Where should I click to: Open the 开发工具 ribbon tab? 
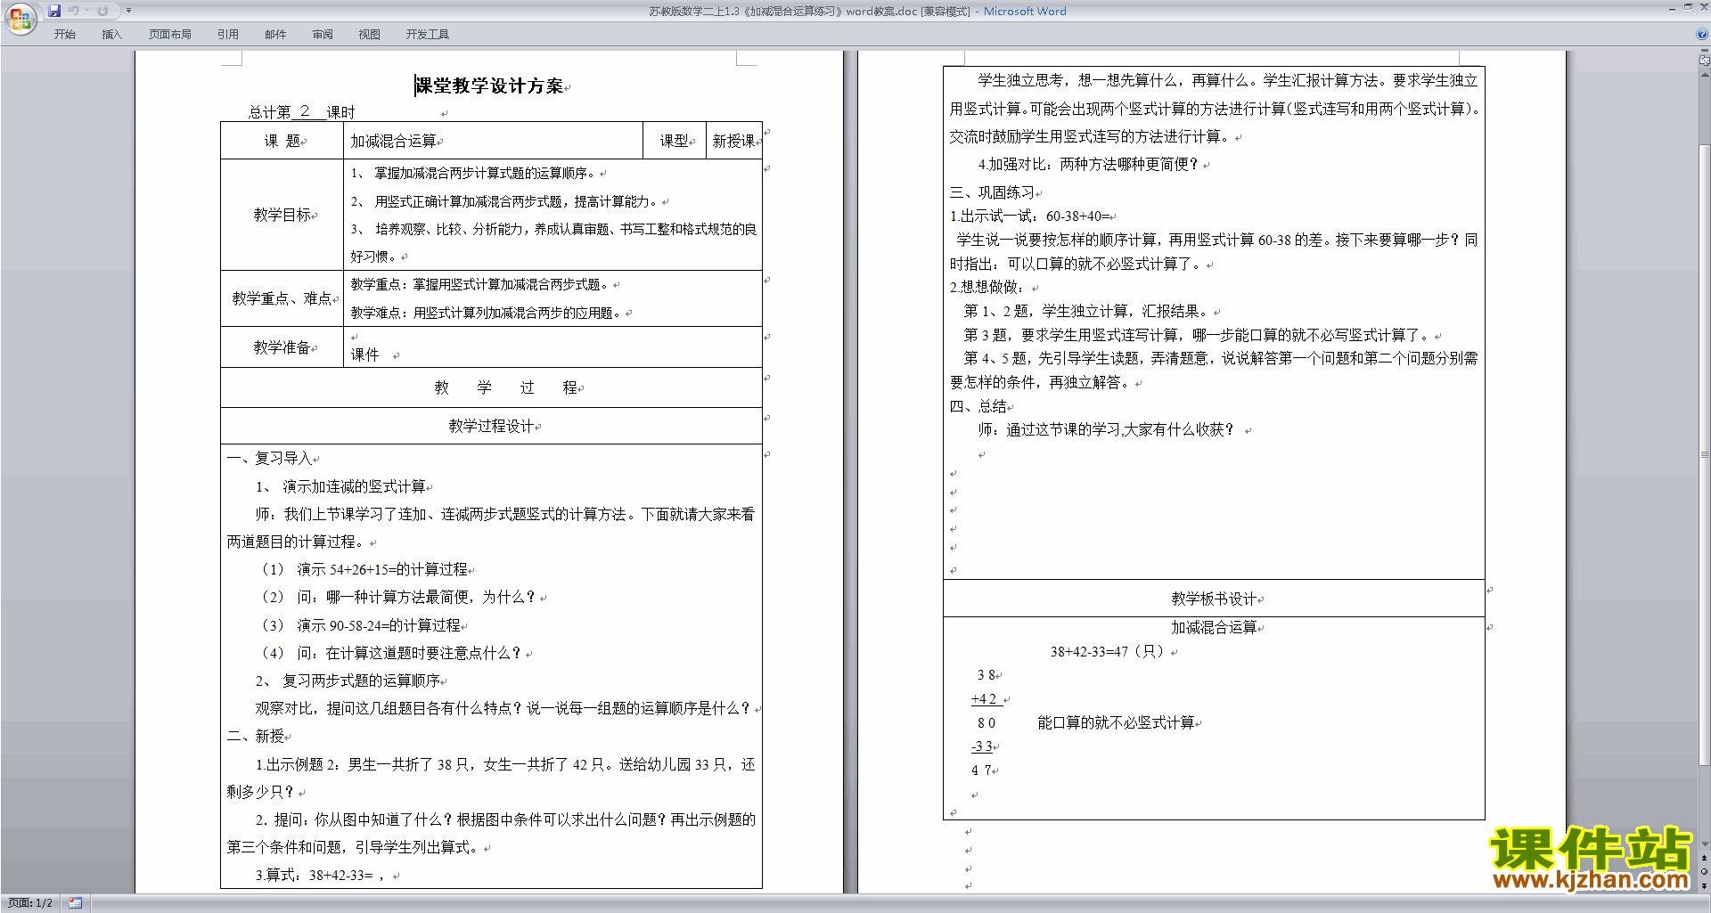[428, 34]
